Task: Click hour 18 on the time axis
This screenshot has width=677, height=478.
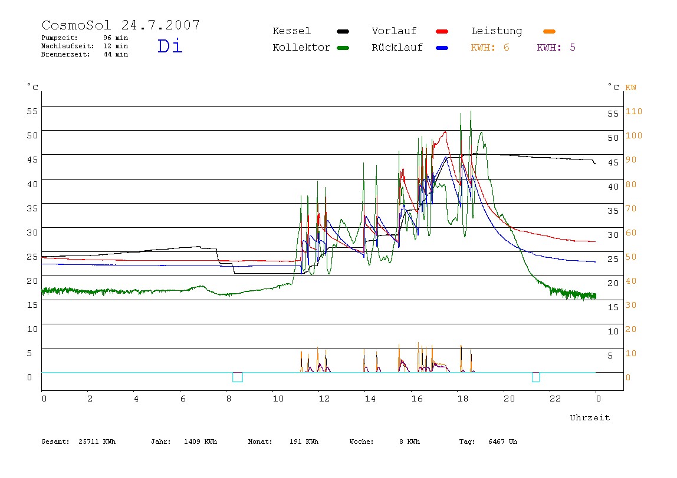Action: tap(463, 399)
